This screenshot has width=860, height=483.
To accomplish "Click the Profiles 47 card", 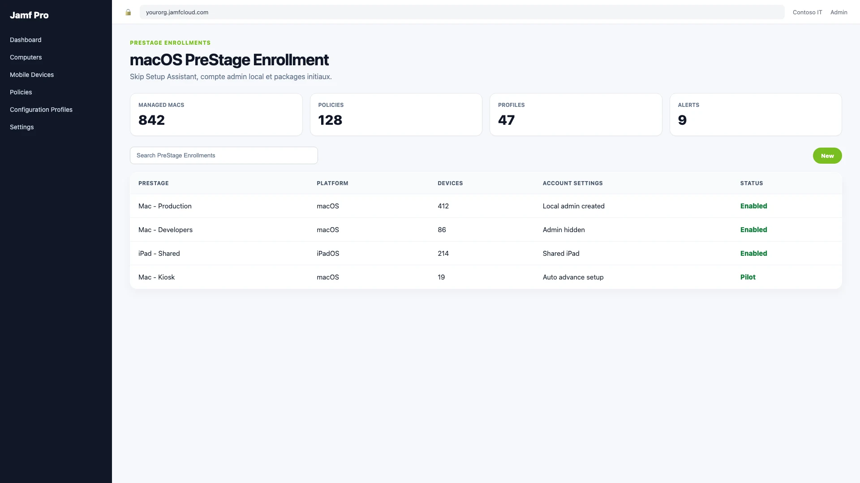I will [x=576, y=114].
